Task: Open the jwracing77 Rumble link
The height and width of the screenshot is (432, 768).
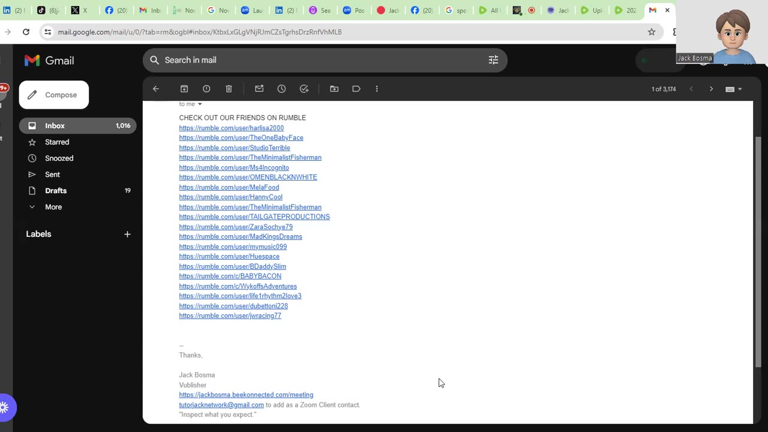Action: click(230, 316)
